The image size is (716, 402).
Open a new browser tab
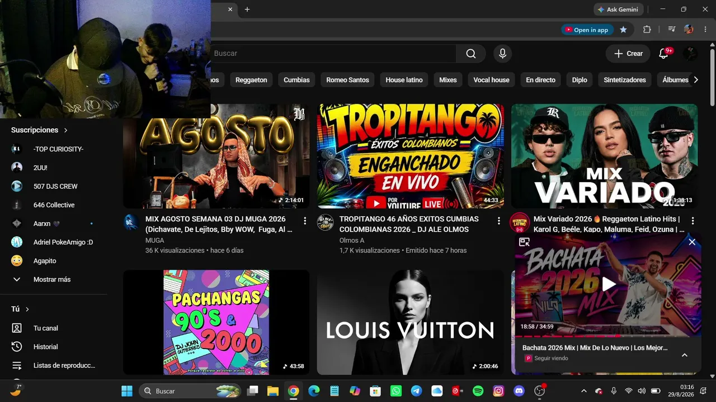pyautogui.click(x=247, y=9)
